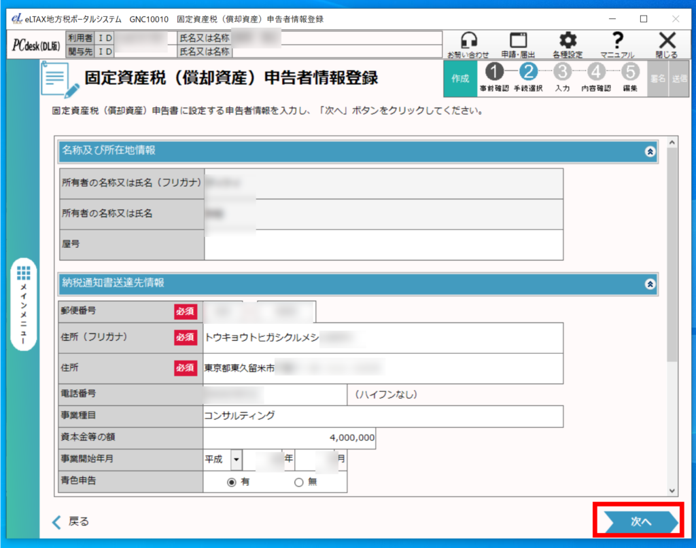Collapse the 納税通知書送達先情報 section
The height and width of the screenshot is (548, 696).
[650, 285]
